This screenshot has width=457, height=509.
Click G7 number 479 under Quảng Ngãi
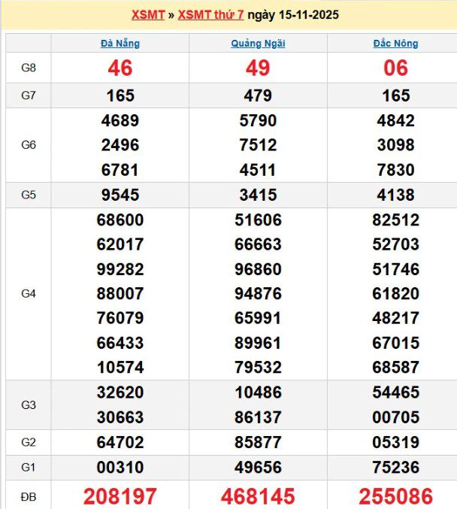(258, 95)
